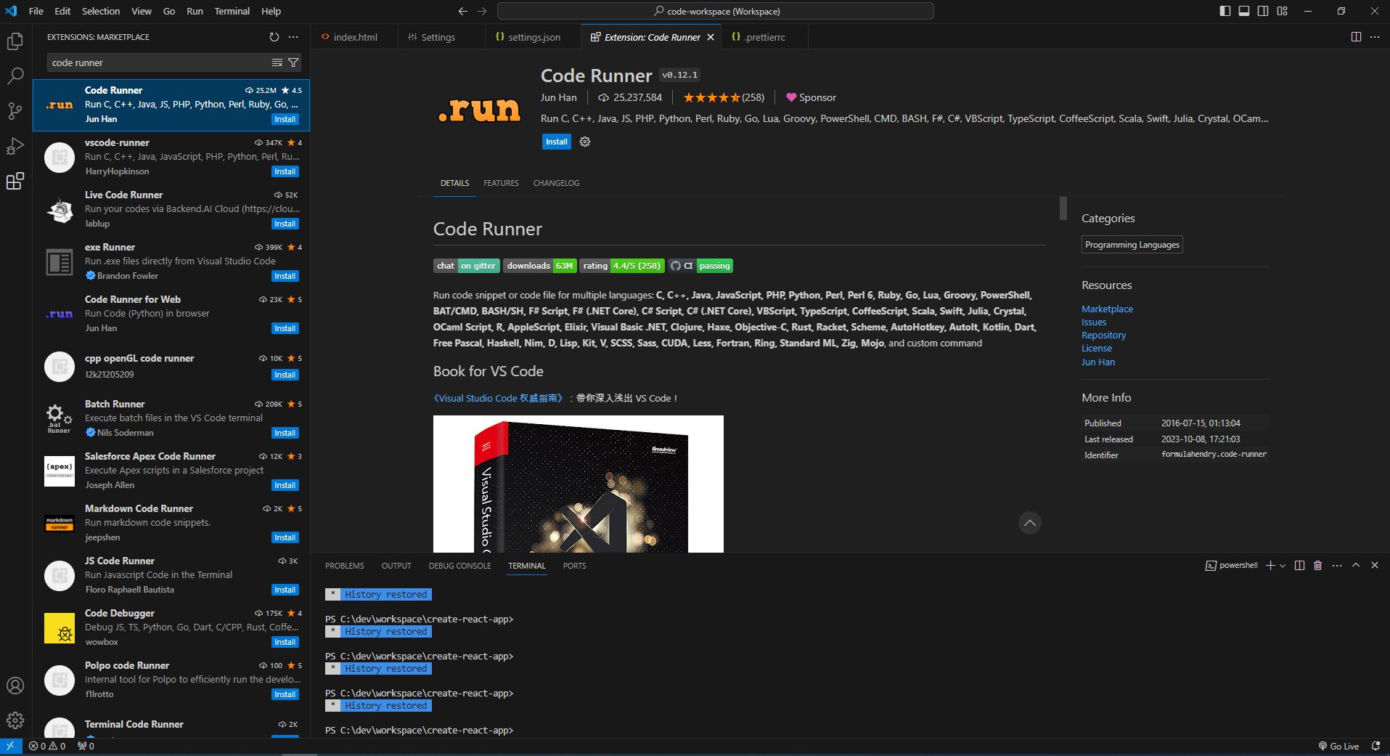Click the Code Runner manage gear icon

585,142
